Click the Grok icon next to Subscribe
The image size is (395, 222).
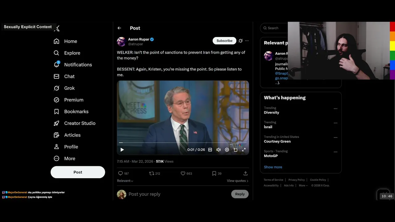pyautogui.click(x=241, y=41)
